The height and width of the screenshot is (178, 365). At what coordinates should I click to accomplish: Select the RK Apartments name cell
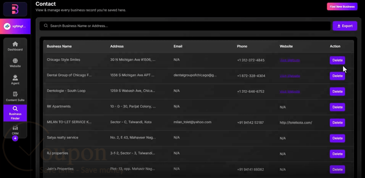pos(59,107)
